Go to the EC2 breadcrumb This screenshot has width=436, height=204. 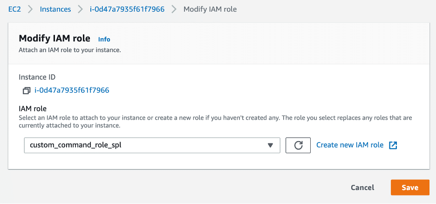(x=14, y=9)
